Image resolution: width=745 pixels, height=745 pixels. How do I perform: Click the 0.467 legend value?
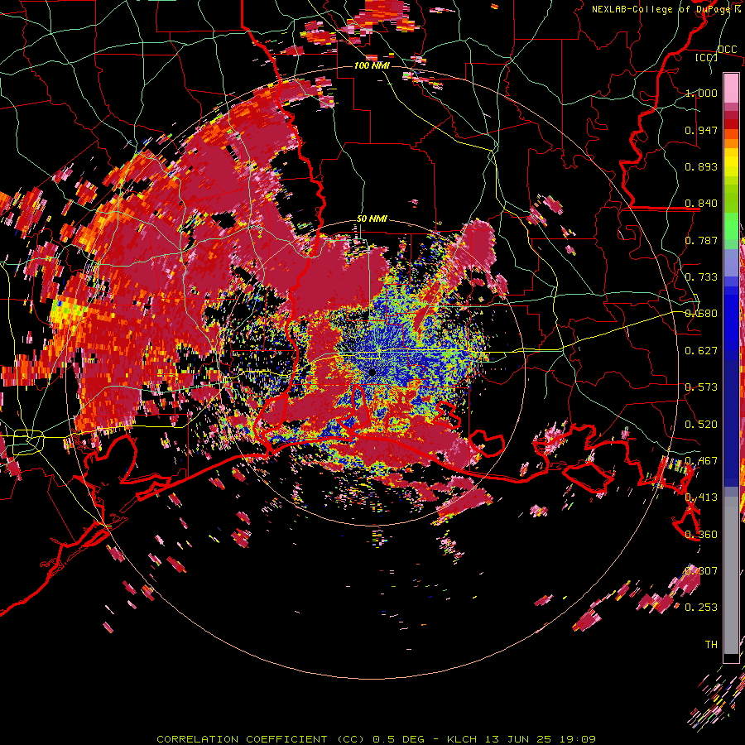[701, 461]
